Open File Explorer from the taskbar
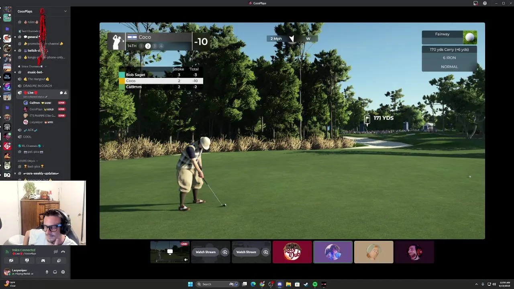The image size is (514, 289). click(288, 284)
